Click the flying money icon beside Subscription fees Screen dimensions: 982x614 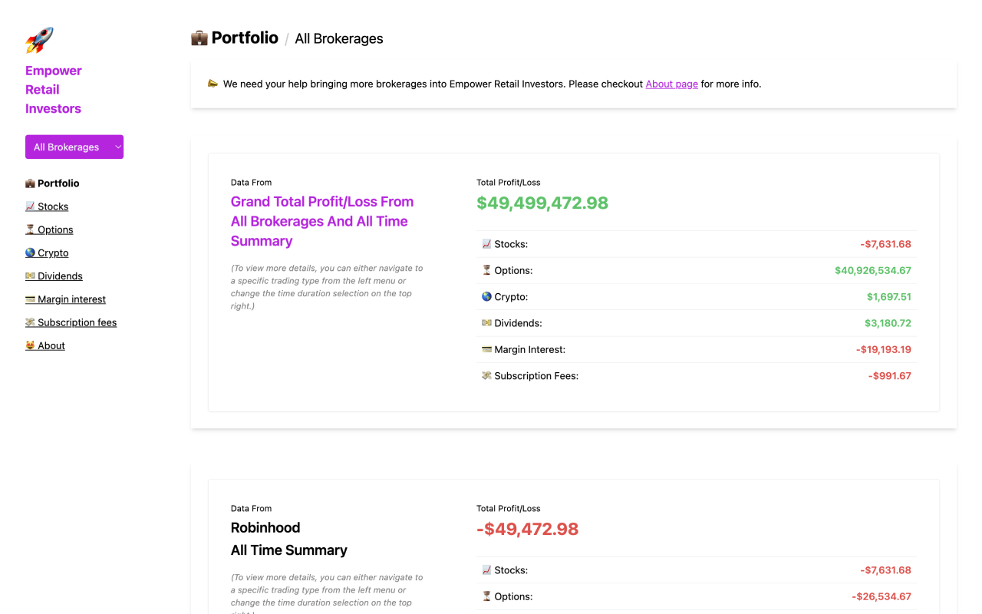coord(30,322)
